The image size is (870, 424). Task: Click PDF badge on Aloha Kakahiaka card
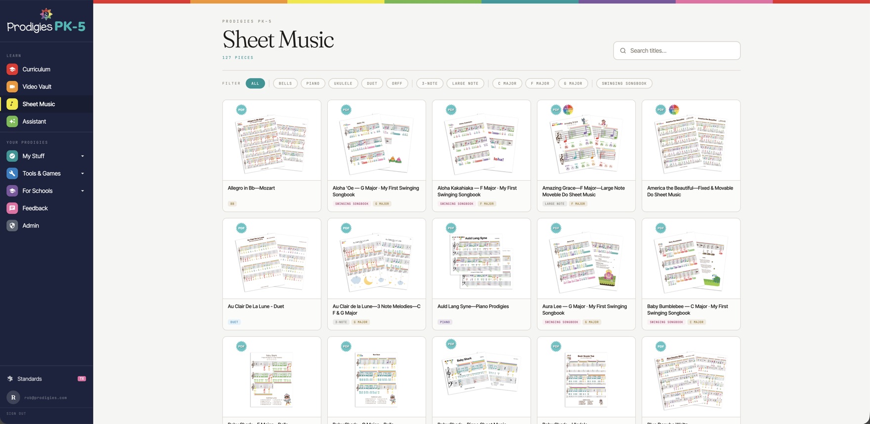coord(451,110)
